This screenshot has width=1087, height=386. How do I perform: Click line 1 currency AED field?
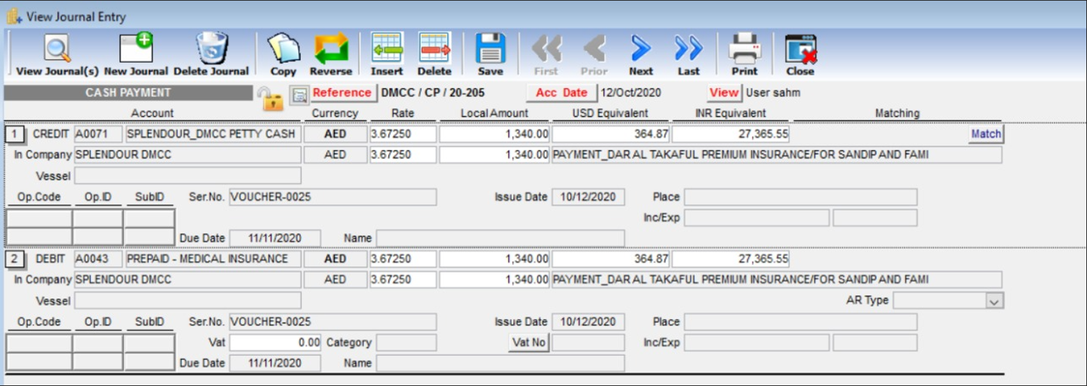point(335,134)
